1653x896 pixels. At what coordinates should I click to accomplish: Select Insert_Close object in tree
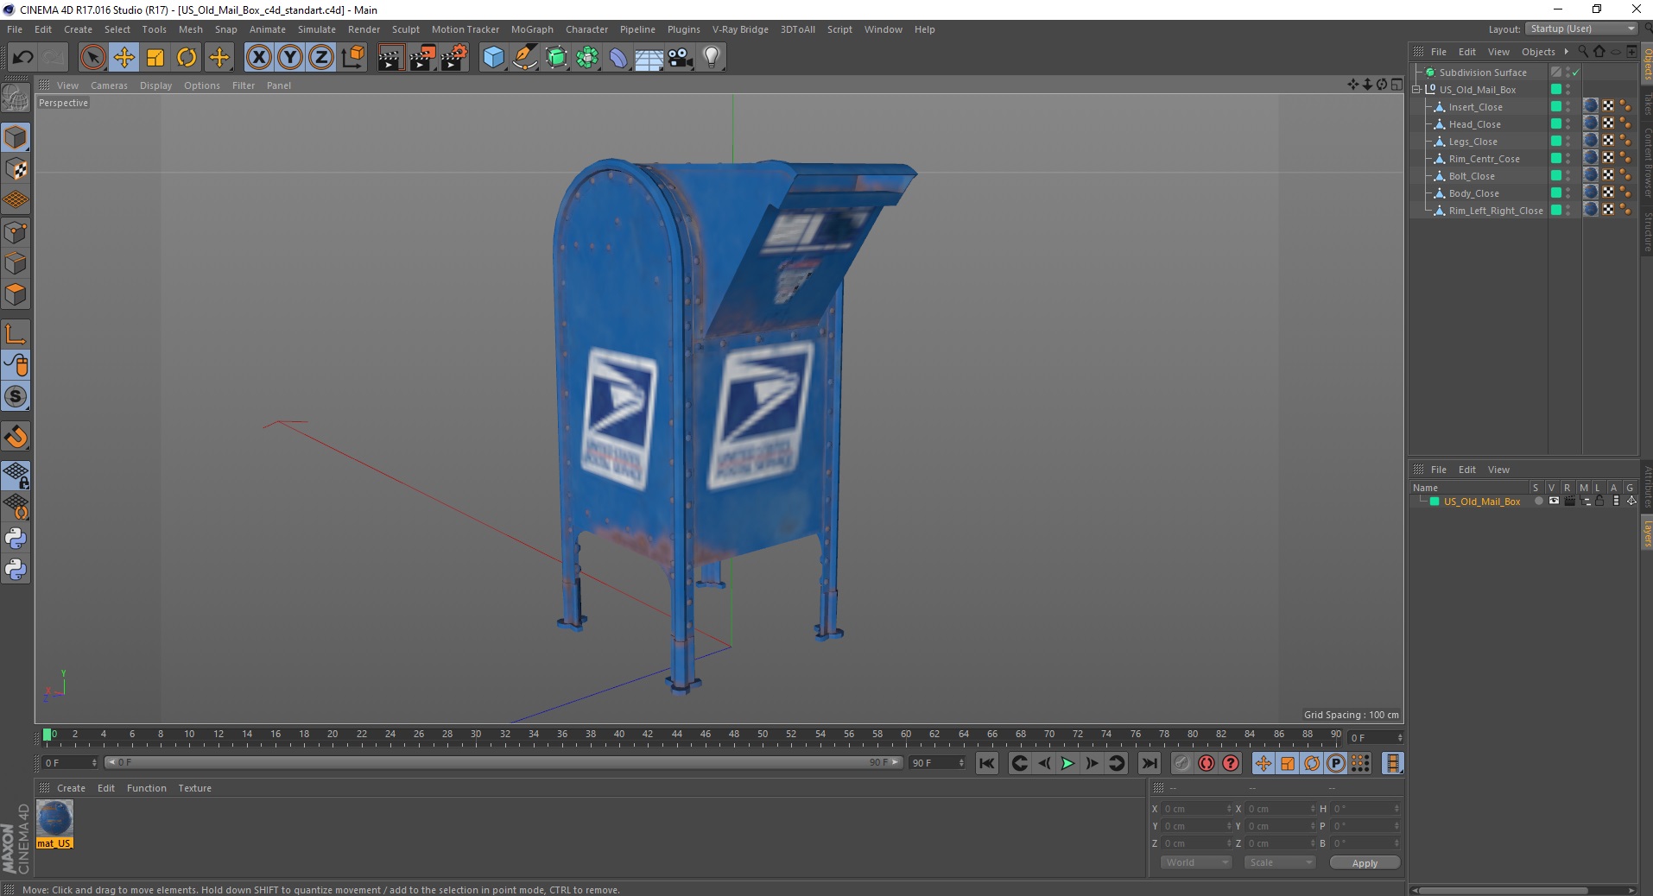coord(1475,107)
